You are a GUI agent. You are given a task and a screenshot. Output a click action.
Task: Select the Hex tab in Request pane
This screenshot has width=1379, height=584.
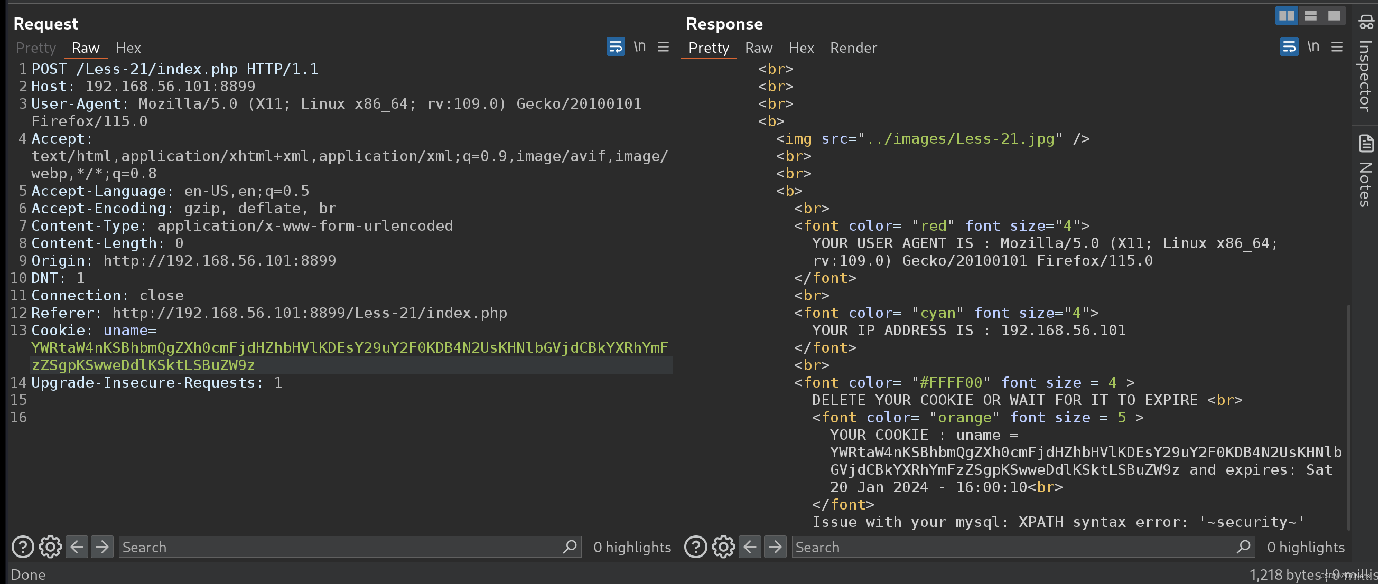click(x=128, y=48)
